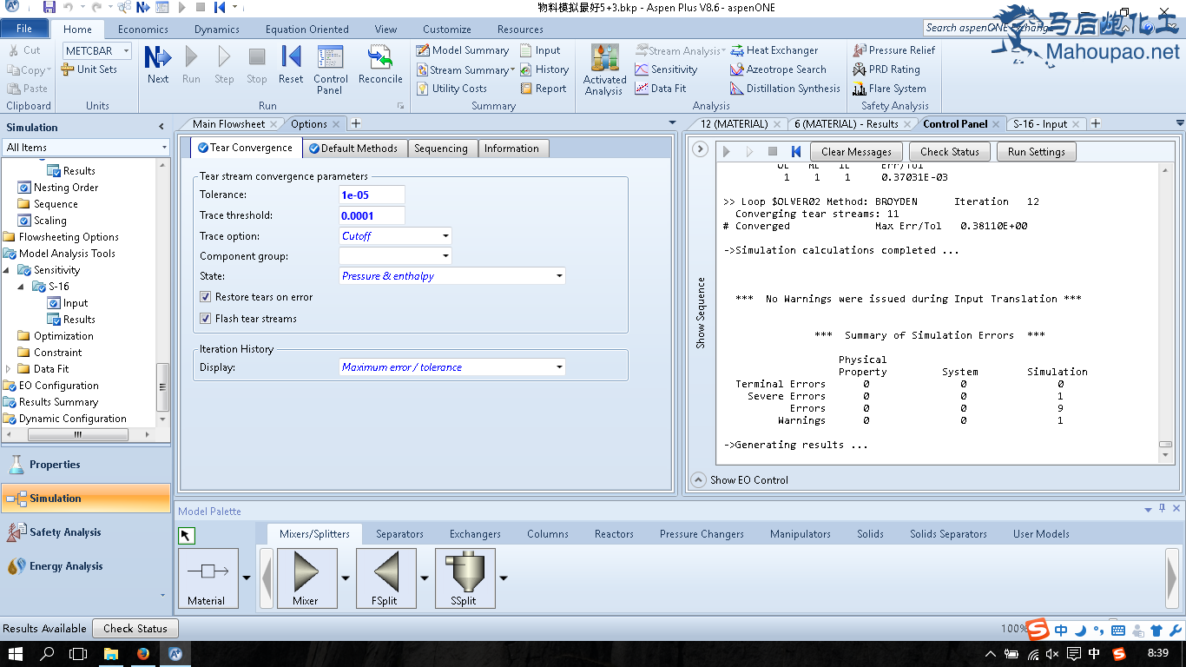This screenshot has width=1186, height=667.
Task: Open Azeotrope Search
Action: [x=778, y=69]
